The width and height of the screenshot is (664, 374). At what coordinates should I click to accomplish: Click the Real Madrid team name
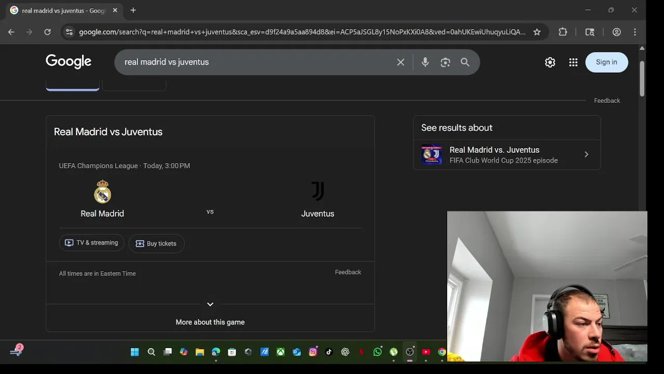pyautogui.click(x=102, y=213)
